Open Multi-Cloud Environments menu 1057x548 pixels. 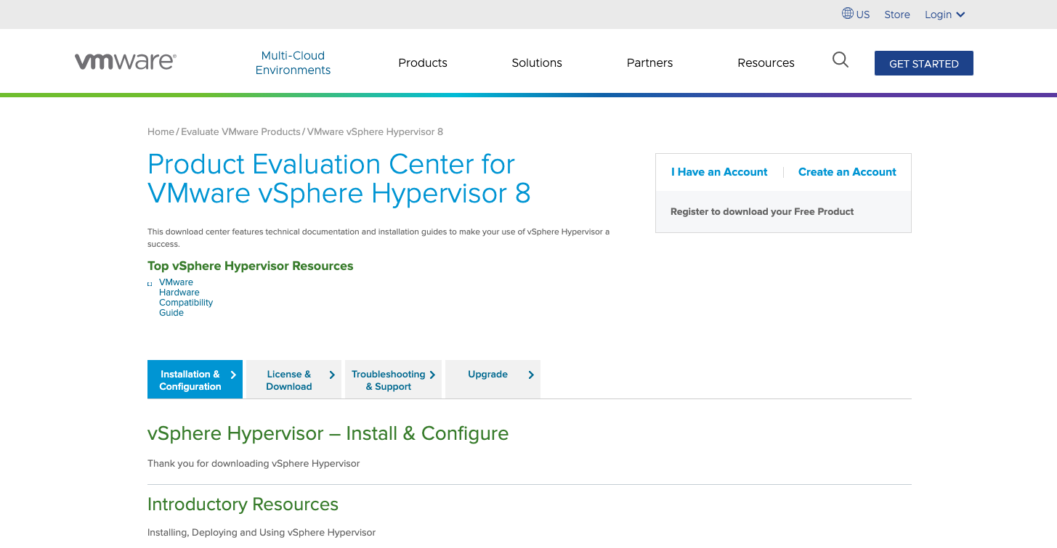pyautogui.click(x=293, y=63)
